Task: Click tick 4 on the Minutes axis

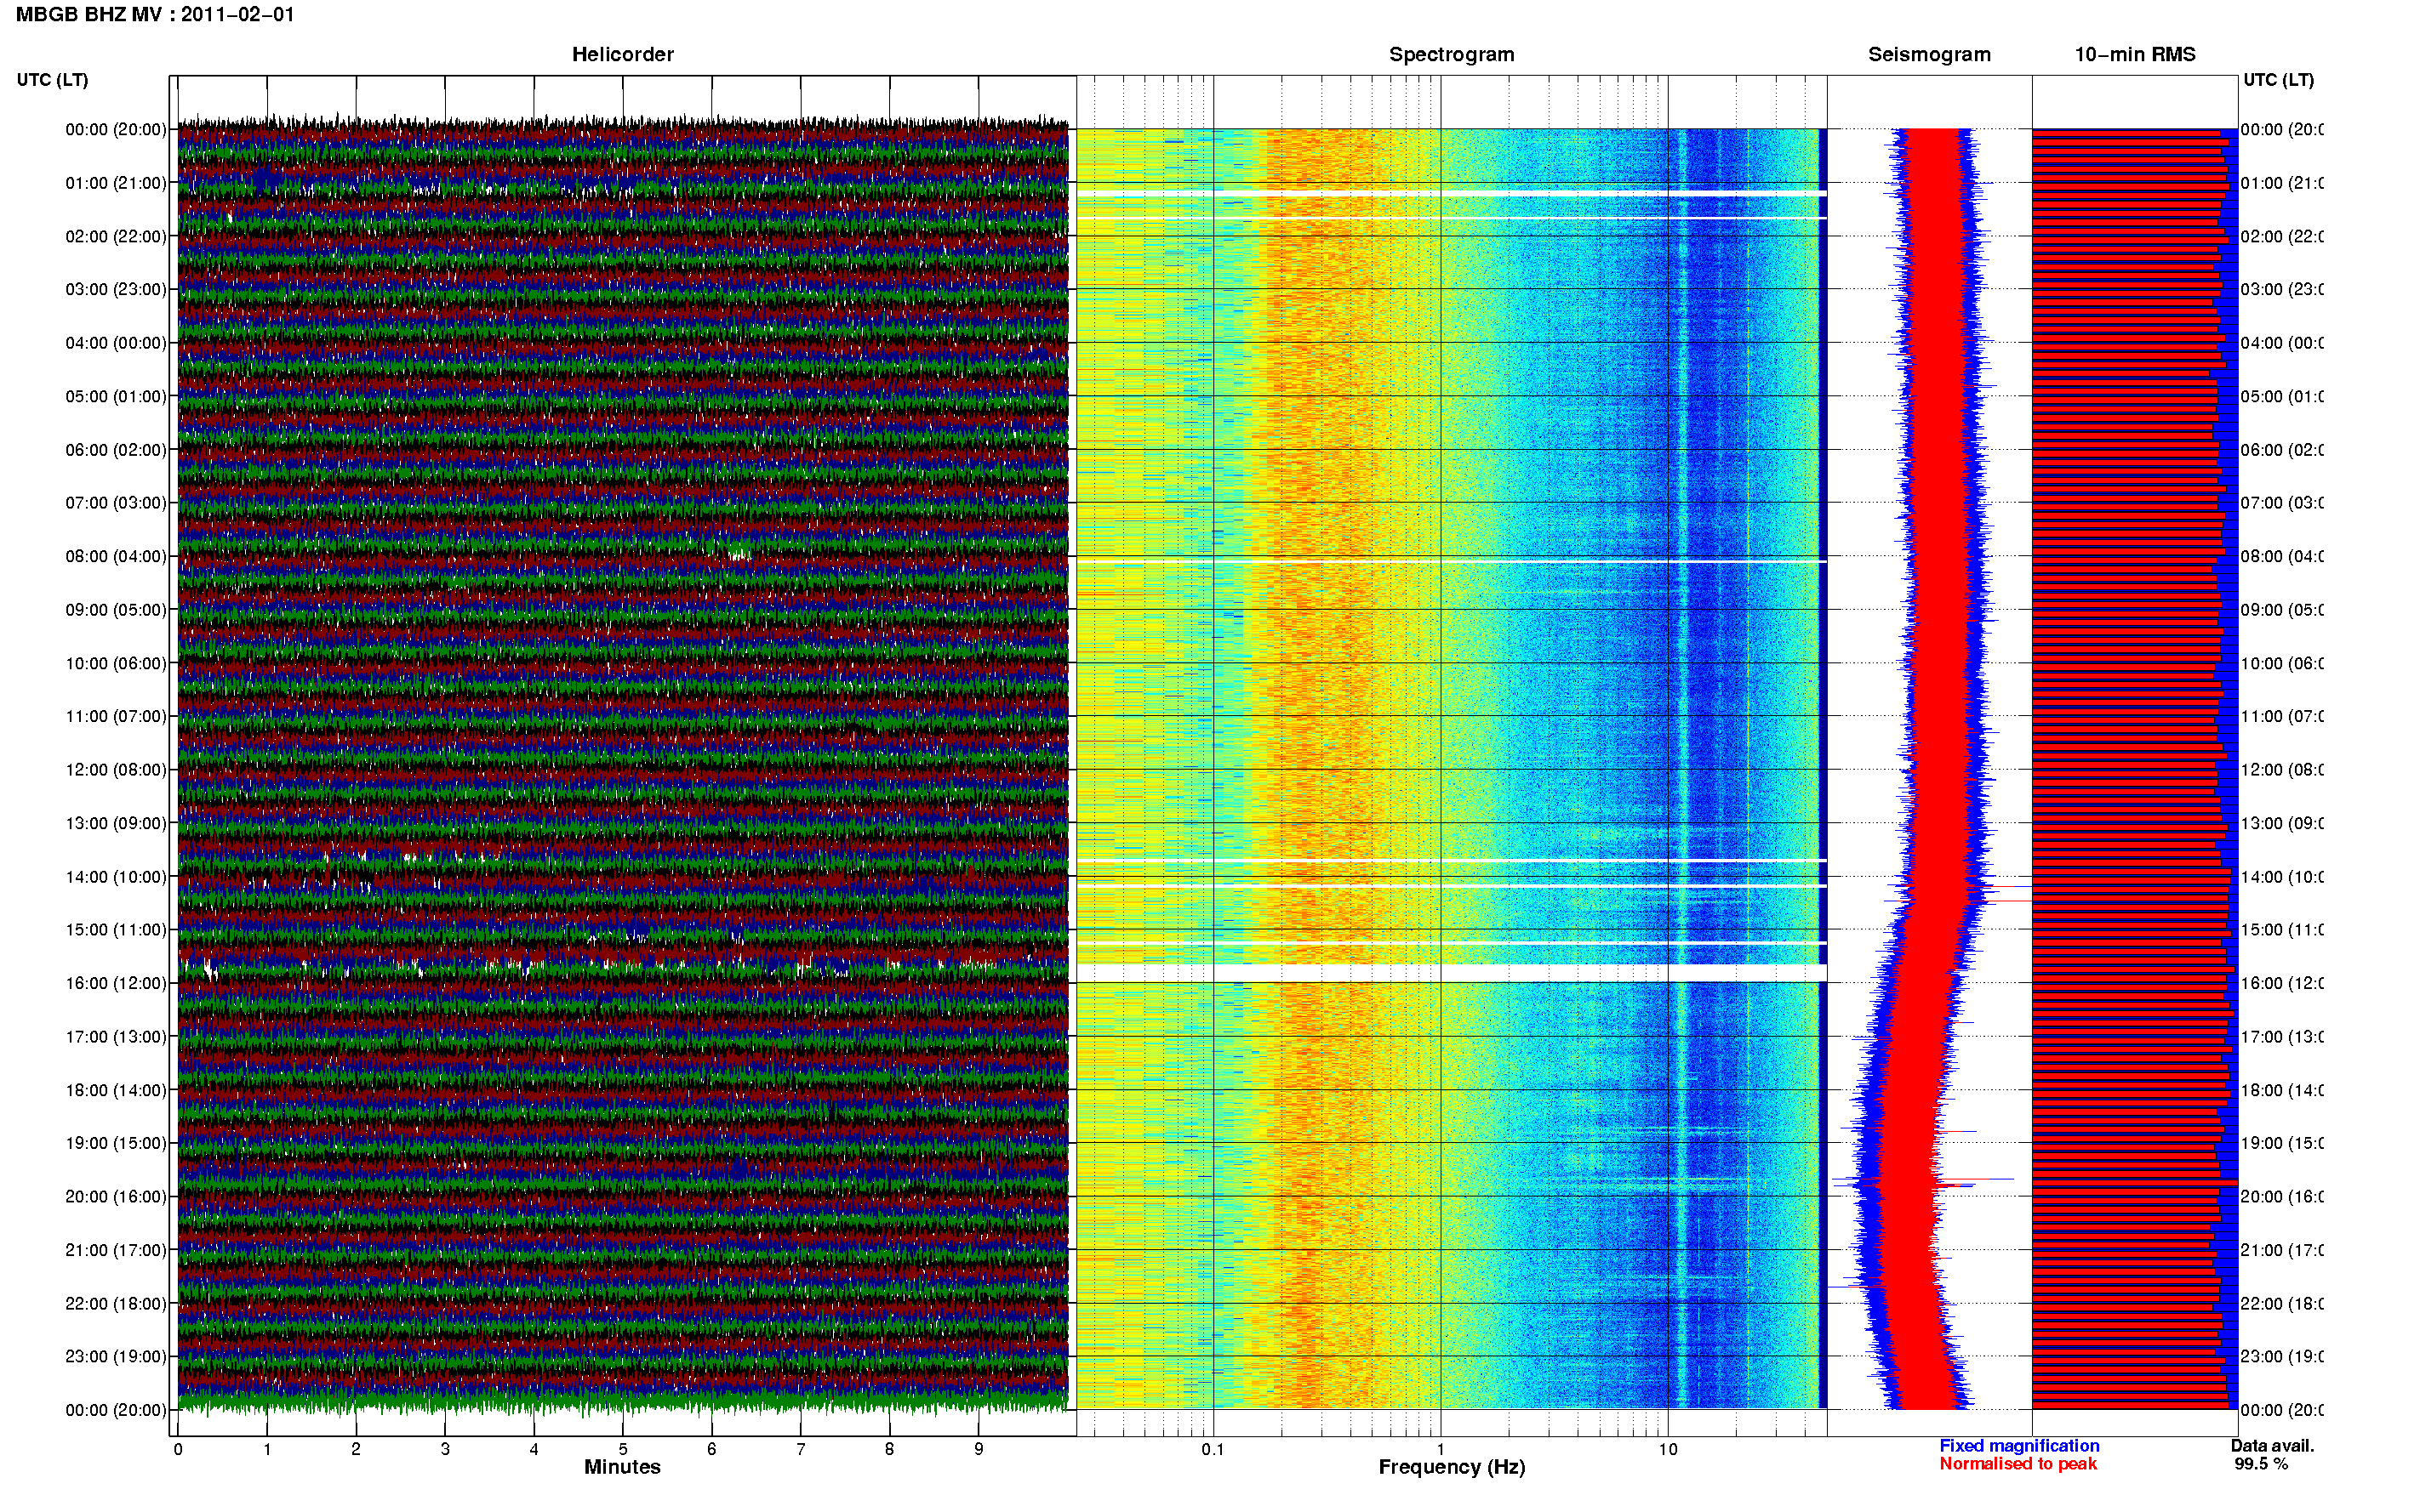Action: [534, 1449]
